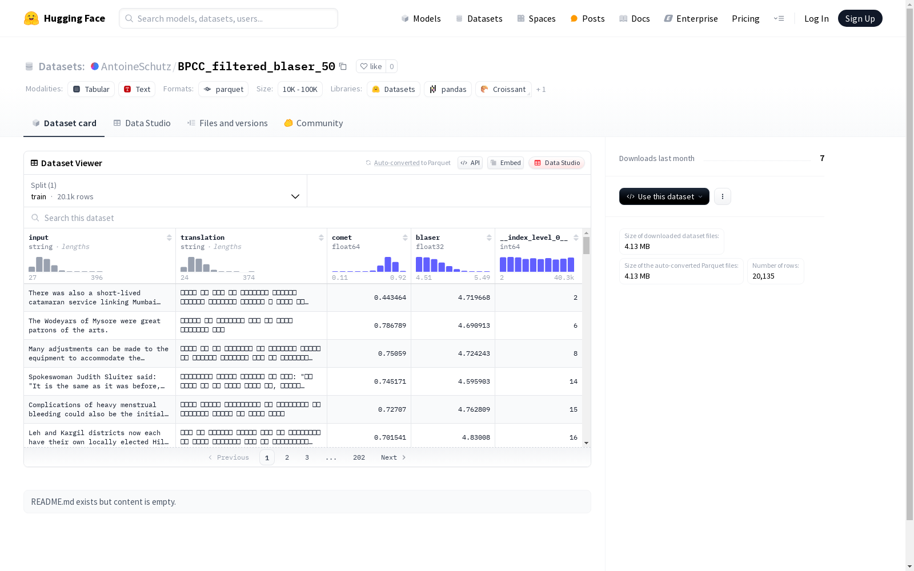Screen dimensions: 914x571
Task: Click AntoineSchutz avatar icon
Action: click(95, 66)
